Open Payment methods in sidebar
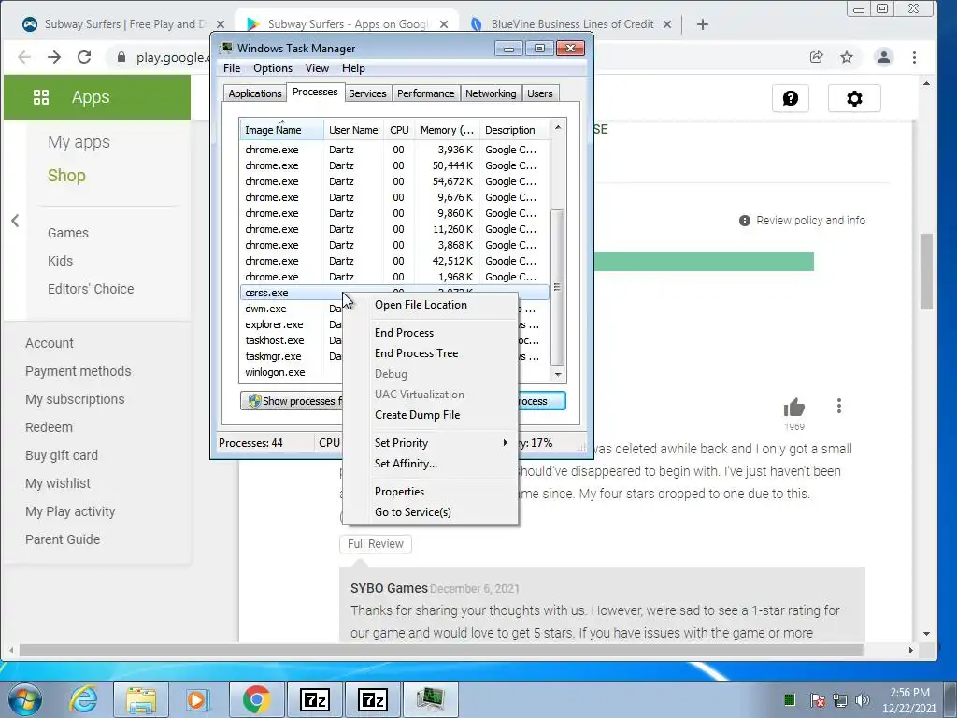 [79, 371]
